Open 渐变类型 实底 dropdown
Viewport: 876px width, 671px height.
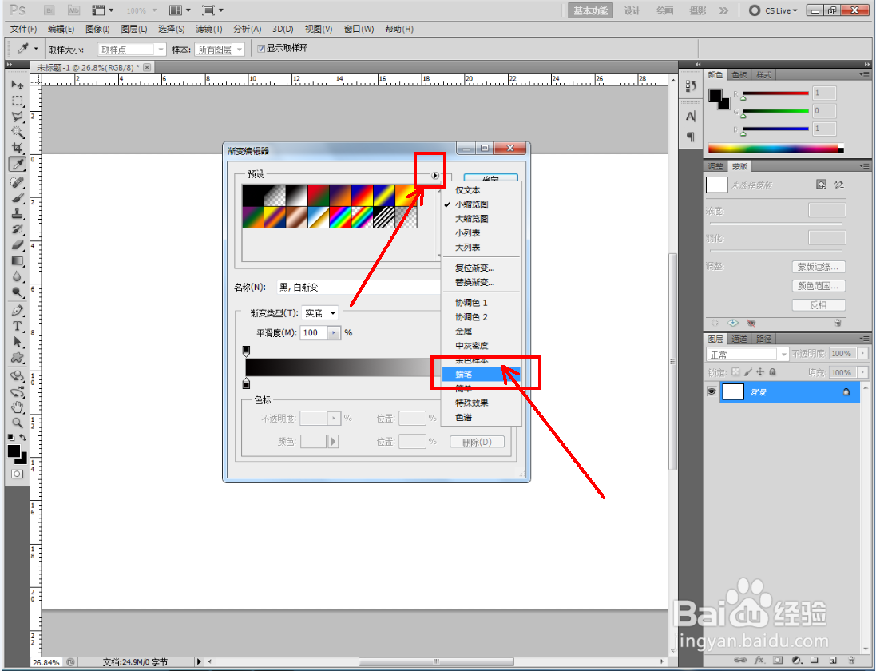point(319,313)
